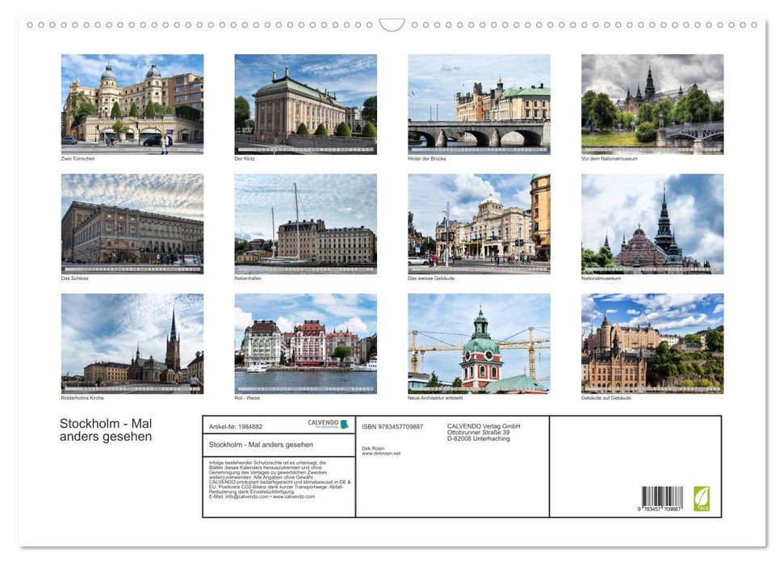784x565 pixels.
Task: Open the "Vor dem Nationalmuseum" picture
Action: [x=652, y=104]
